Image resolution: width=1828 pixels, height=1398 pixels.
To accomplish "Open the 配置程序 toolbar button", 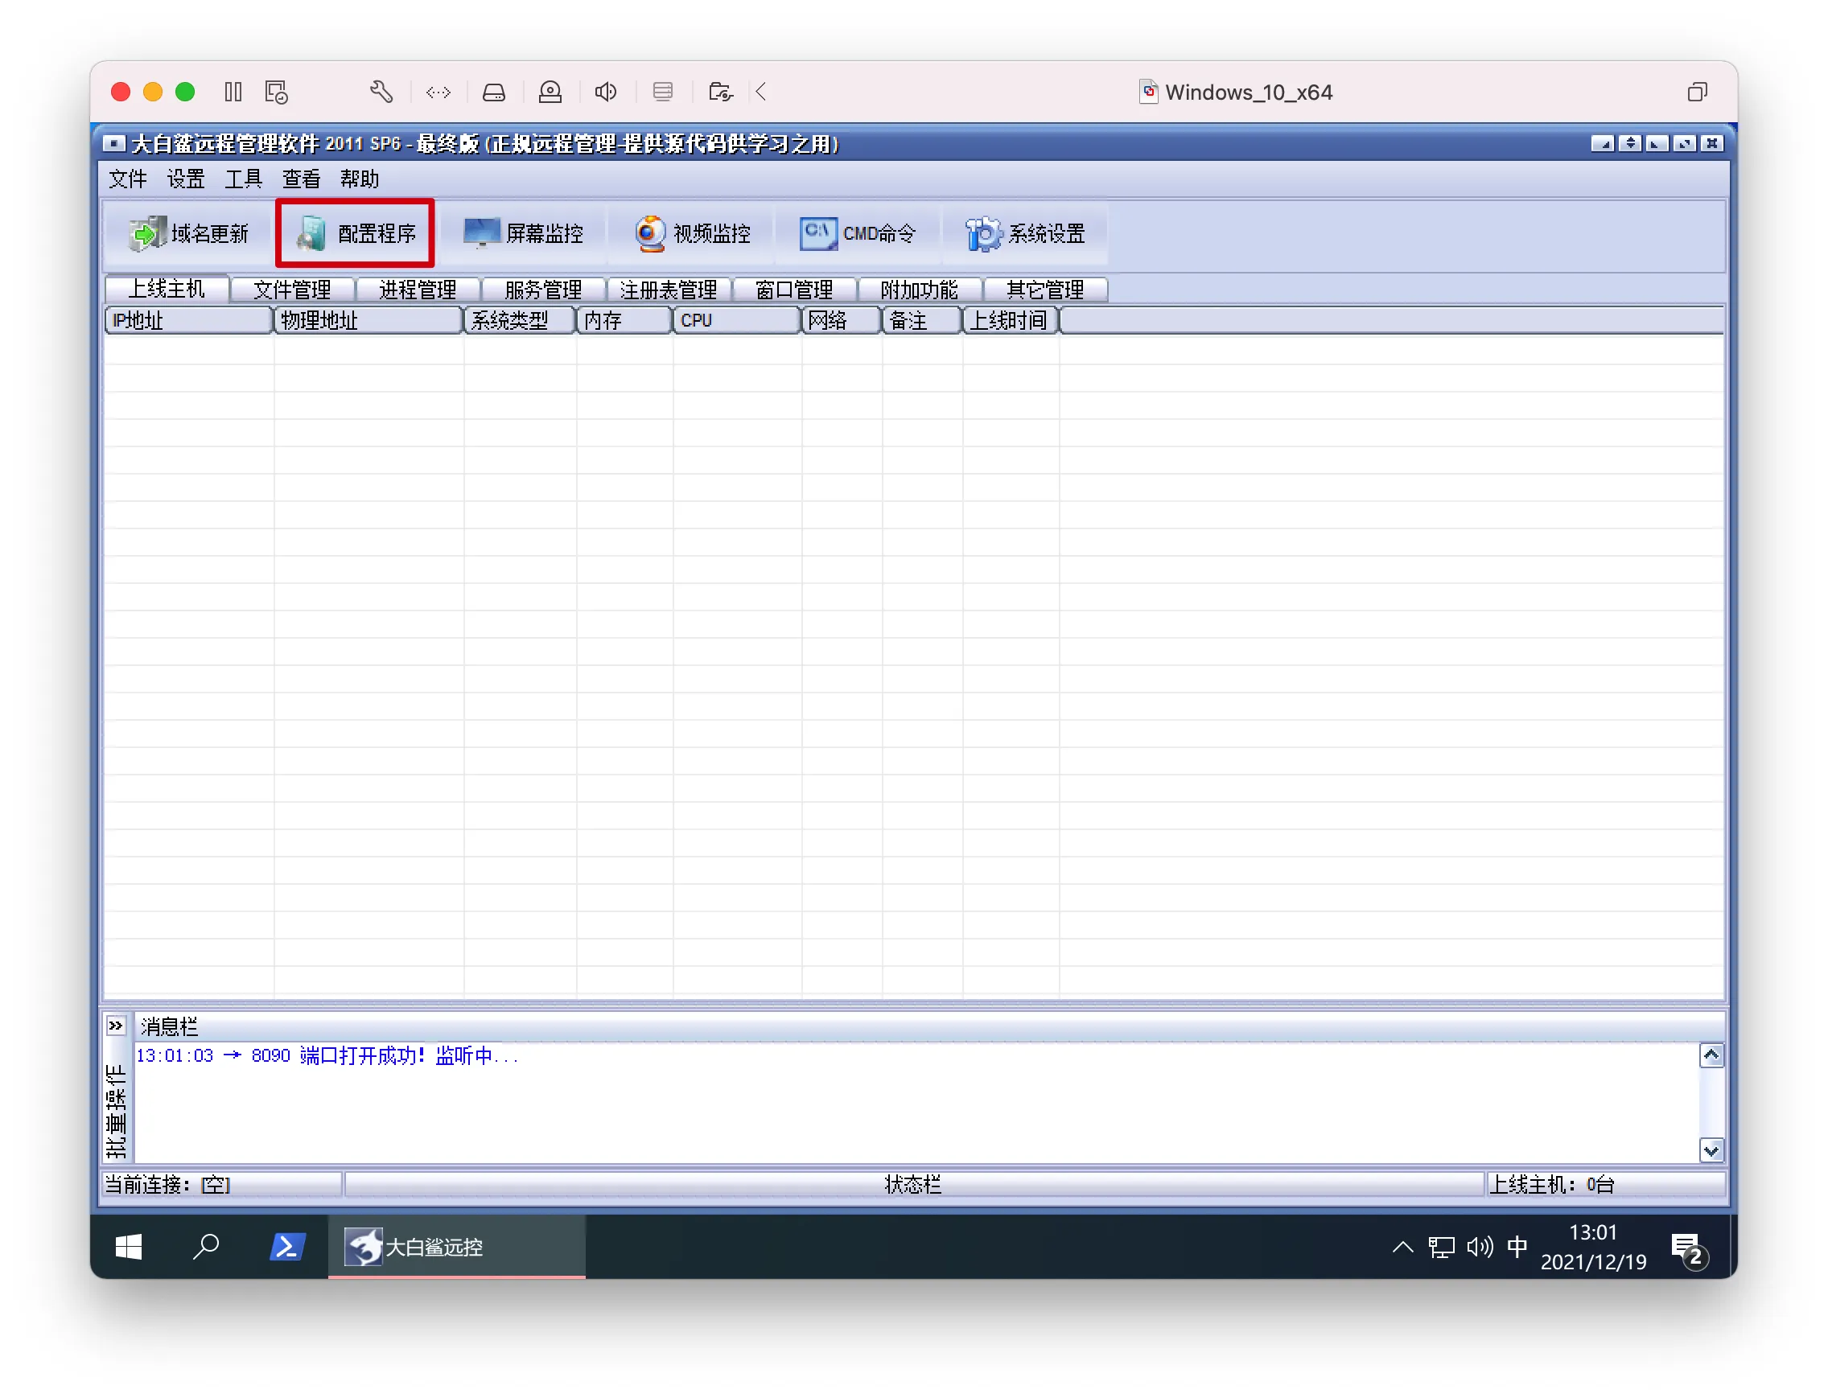I will pyautogui.click(x=356, y=234).
